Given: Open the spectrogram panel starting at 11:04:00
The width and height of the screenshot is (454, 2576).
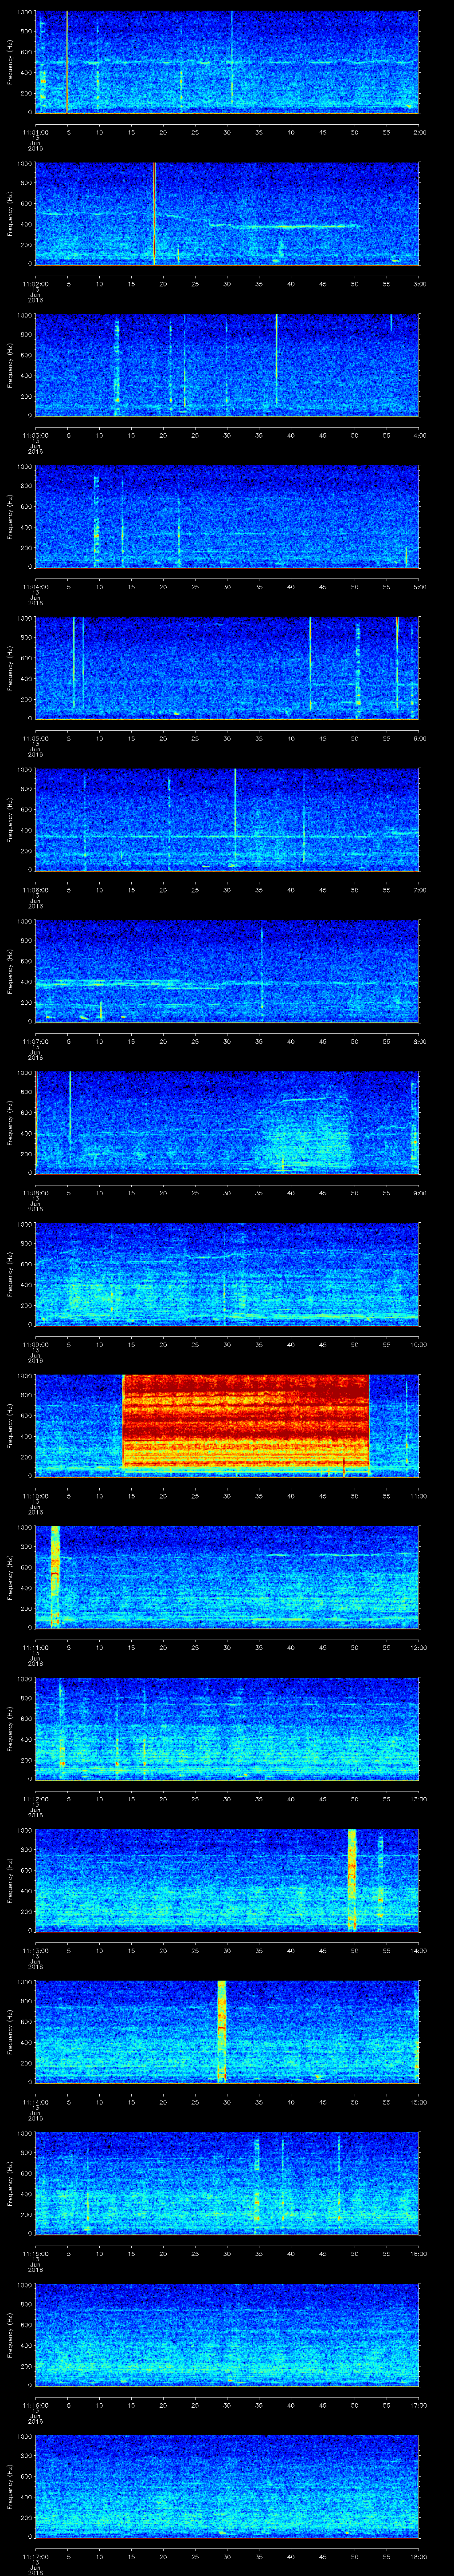Looking at the screenshot, I should [227, 516].
